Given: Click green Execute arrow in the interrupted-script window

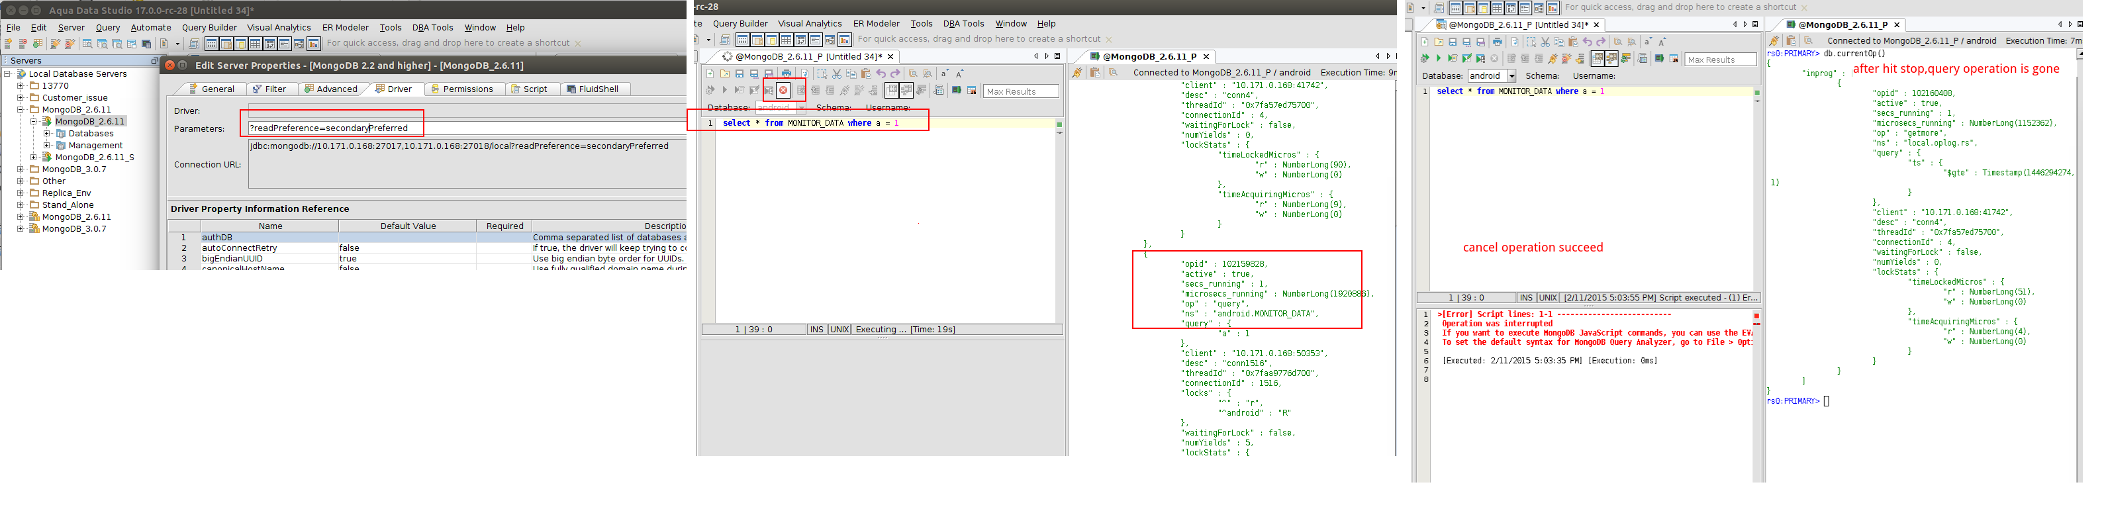Looking at the screenshot, I should pos(1439,59).
